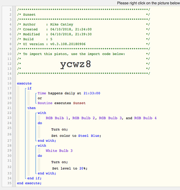Image resolution: width=180 pixels, height=190 pixels.
Task: Click RGB Bulb 1 device
Action: coord(57,118)
